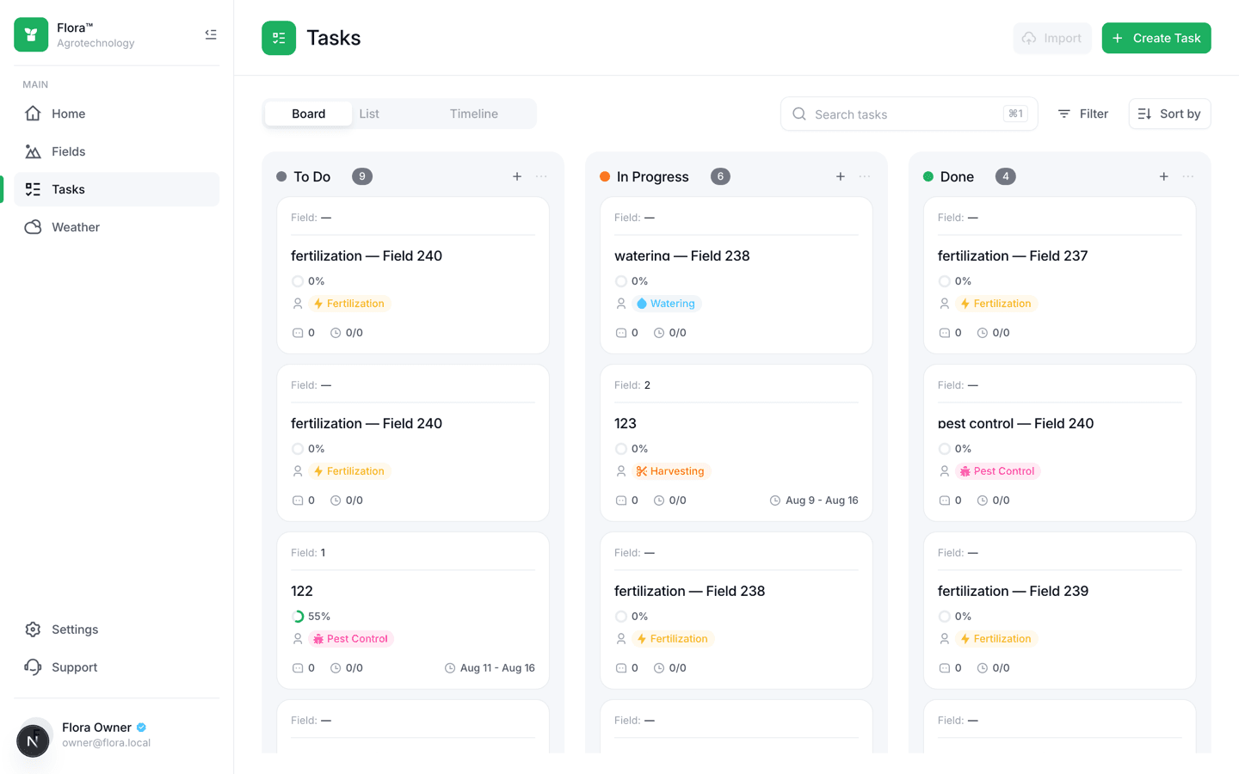1239x774 pixels.
Task: Click the Pest Control tag on task 122
Action: pyautogui.click(x=351, y=639)
